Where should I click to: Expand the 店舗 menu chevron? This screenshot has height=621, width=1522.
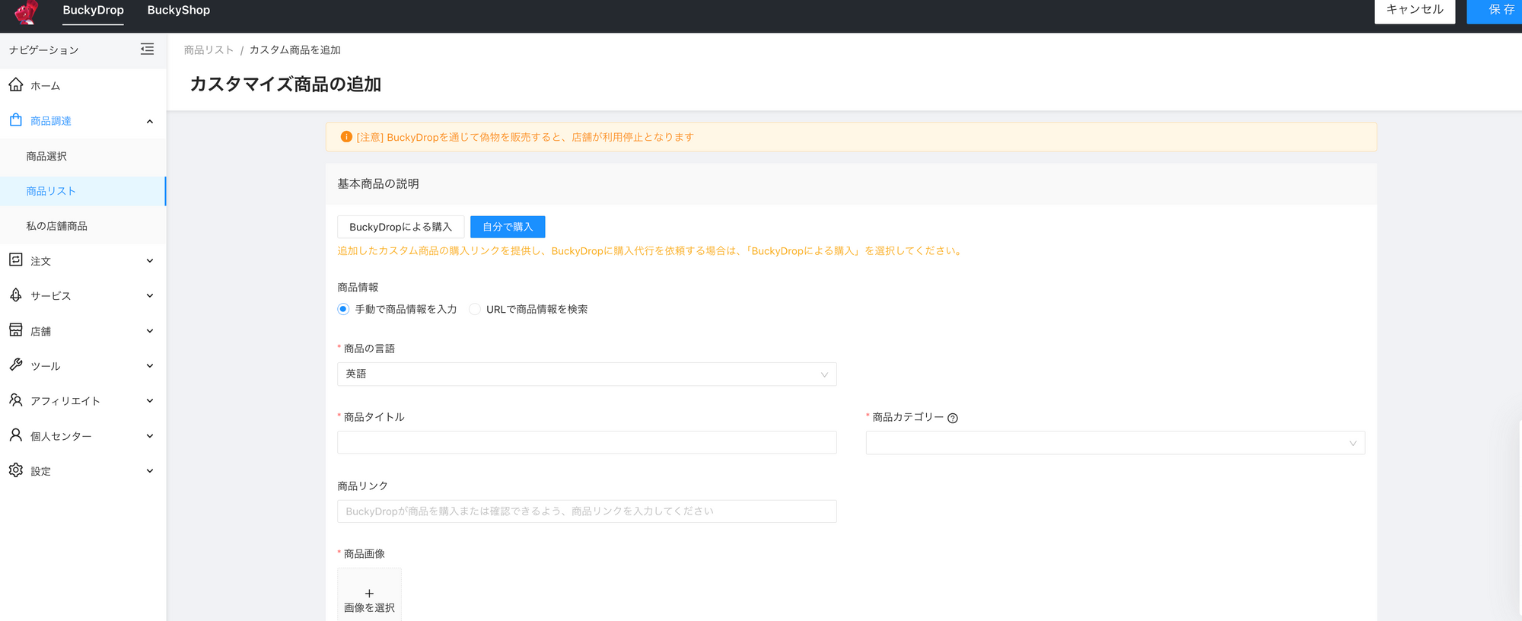pyautogui.click(x=150, y=331)
